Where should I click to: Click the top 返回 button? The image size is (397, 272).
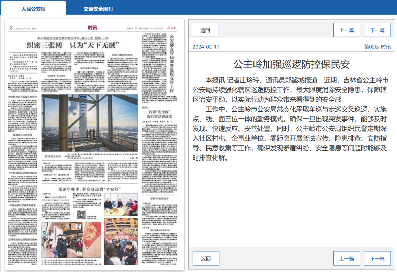[x=205, y=30]
